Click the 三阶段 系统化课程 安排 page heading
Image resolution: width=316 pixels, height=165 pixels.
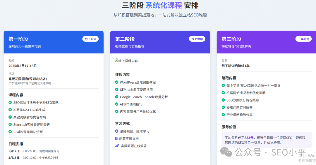coord(160,5)
